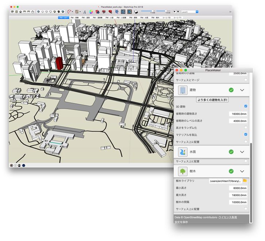The image size is (265, 241).
Task: Click the 水面 water section icon
Action: pyautogui.click(x=183, y=152)
